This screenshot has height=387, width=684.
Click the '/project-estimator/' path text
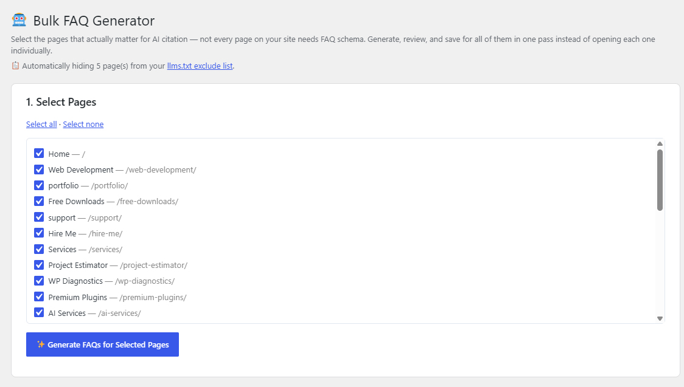[x=153, y=265]
